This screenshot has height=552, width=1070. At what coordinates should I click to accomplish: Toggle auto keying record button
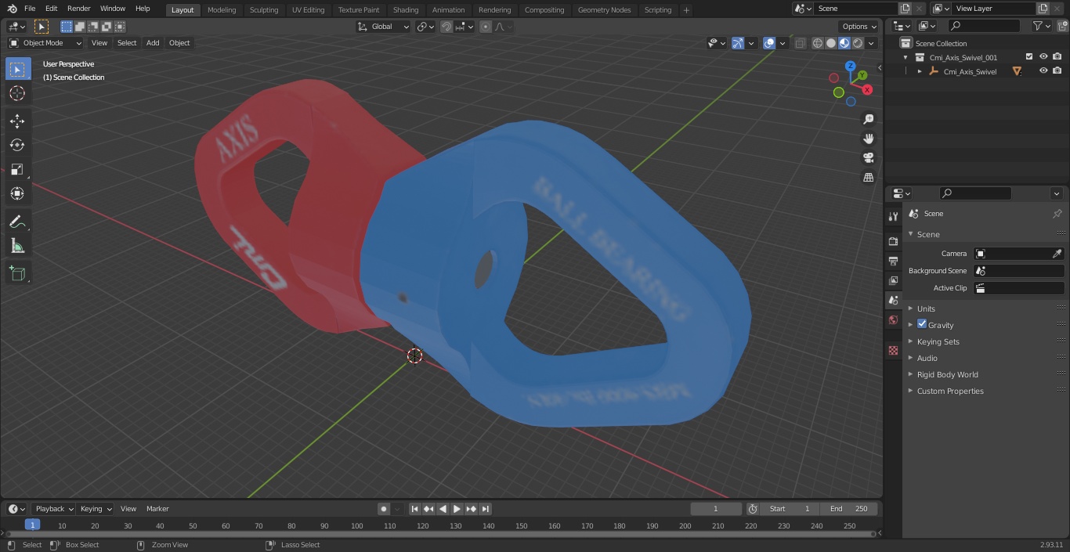click(x=384, y=509)
